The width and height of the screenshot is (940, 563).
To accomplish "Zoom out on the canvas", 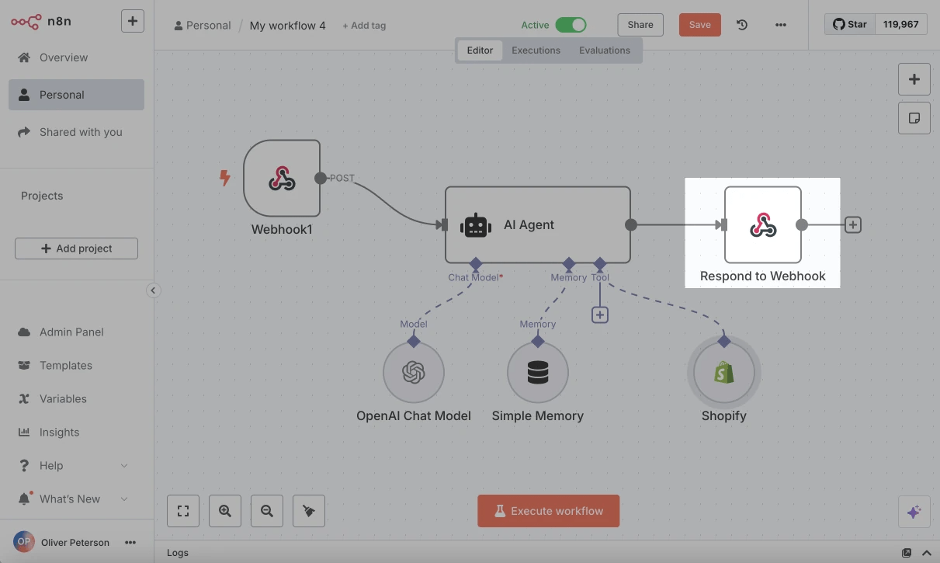I will pyautogui.click(x=267, y=511).
